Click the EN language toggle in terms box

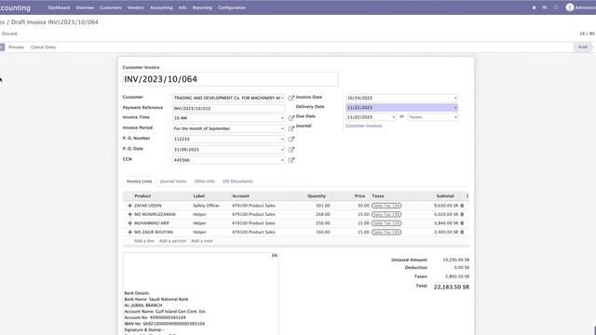click(x=275, y=256)
